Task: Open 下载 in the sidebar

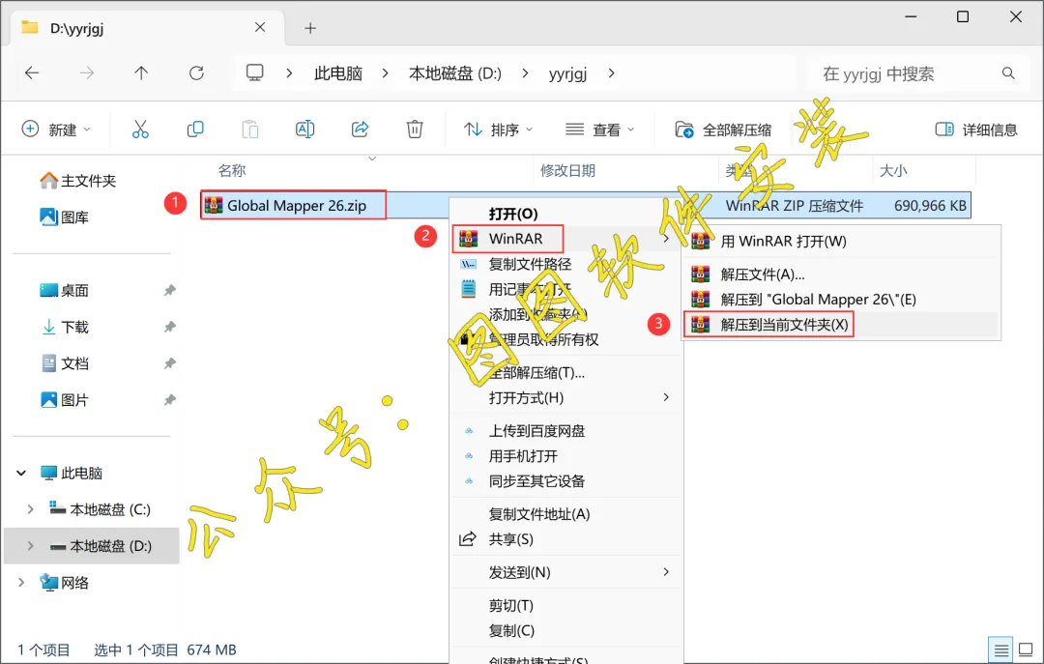Action: pyautogui.click(x=65, y=327)
